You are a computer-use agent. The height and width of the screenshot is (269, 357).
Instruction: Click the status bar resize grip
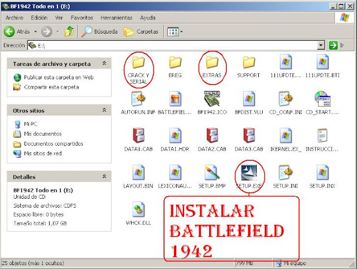point(353,264)
